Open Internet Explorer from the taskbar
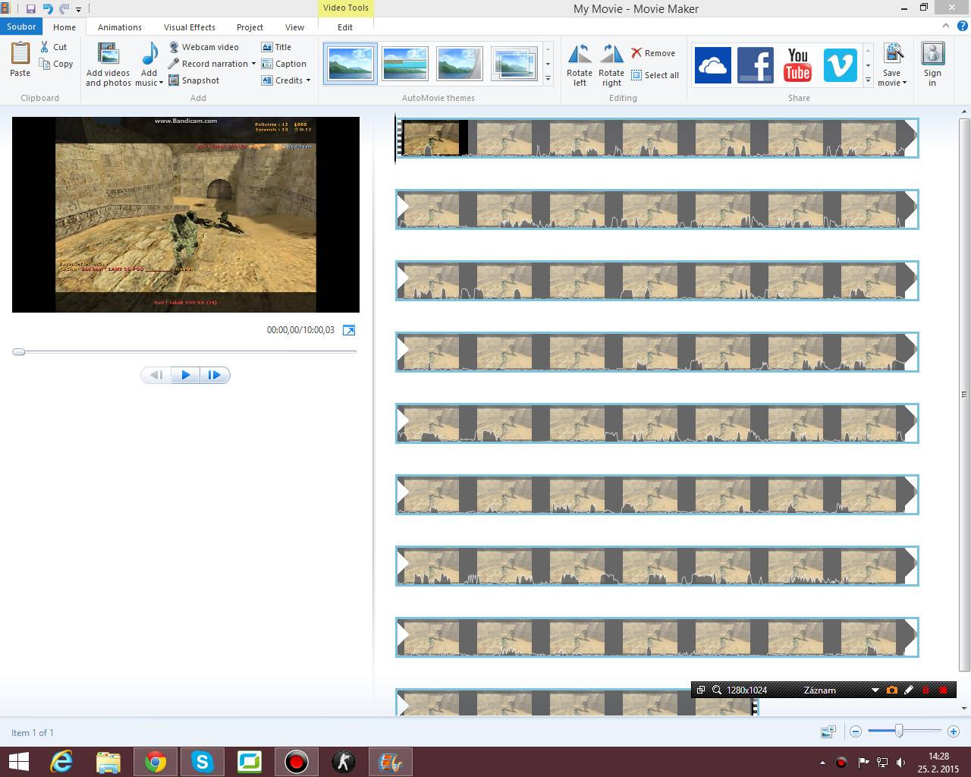This screenshot has height=777, width=971. point(61,761)
